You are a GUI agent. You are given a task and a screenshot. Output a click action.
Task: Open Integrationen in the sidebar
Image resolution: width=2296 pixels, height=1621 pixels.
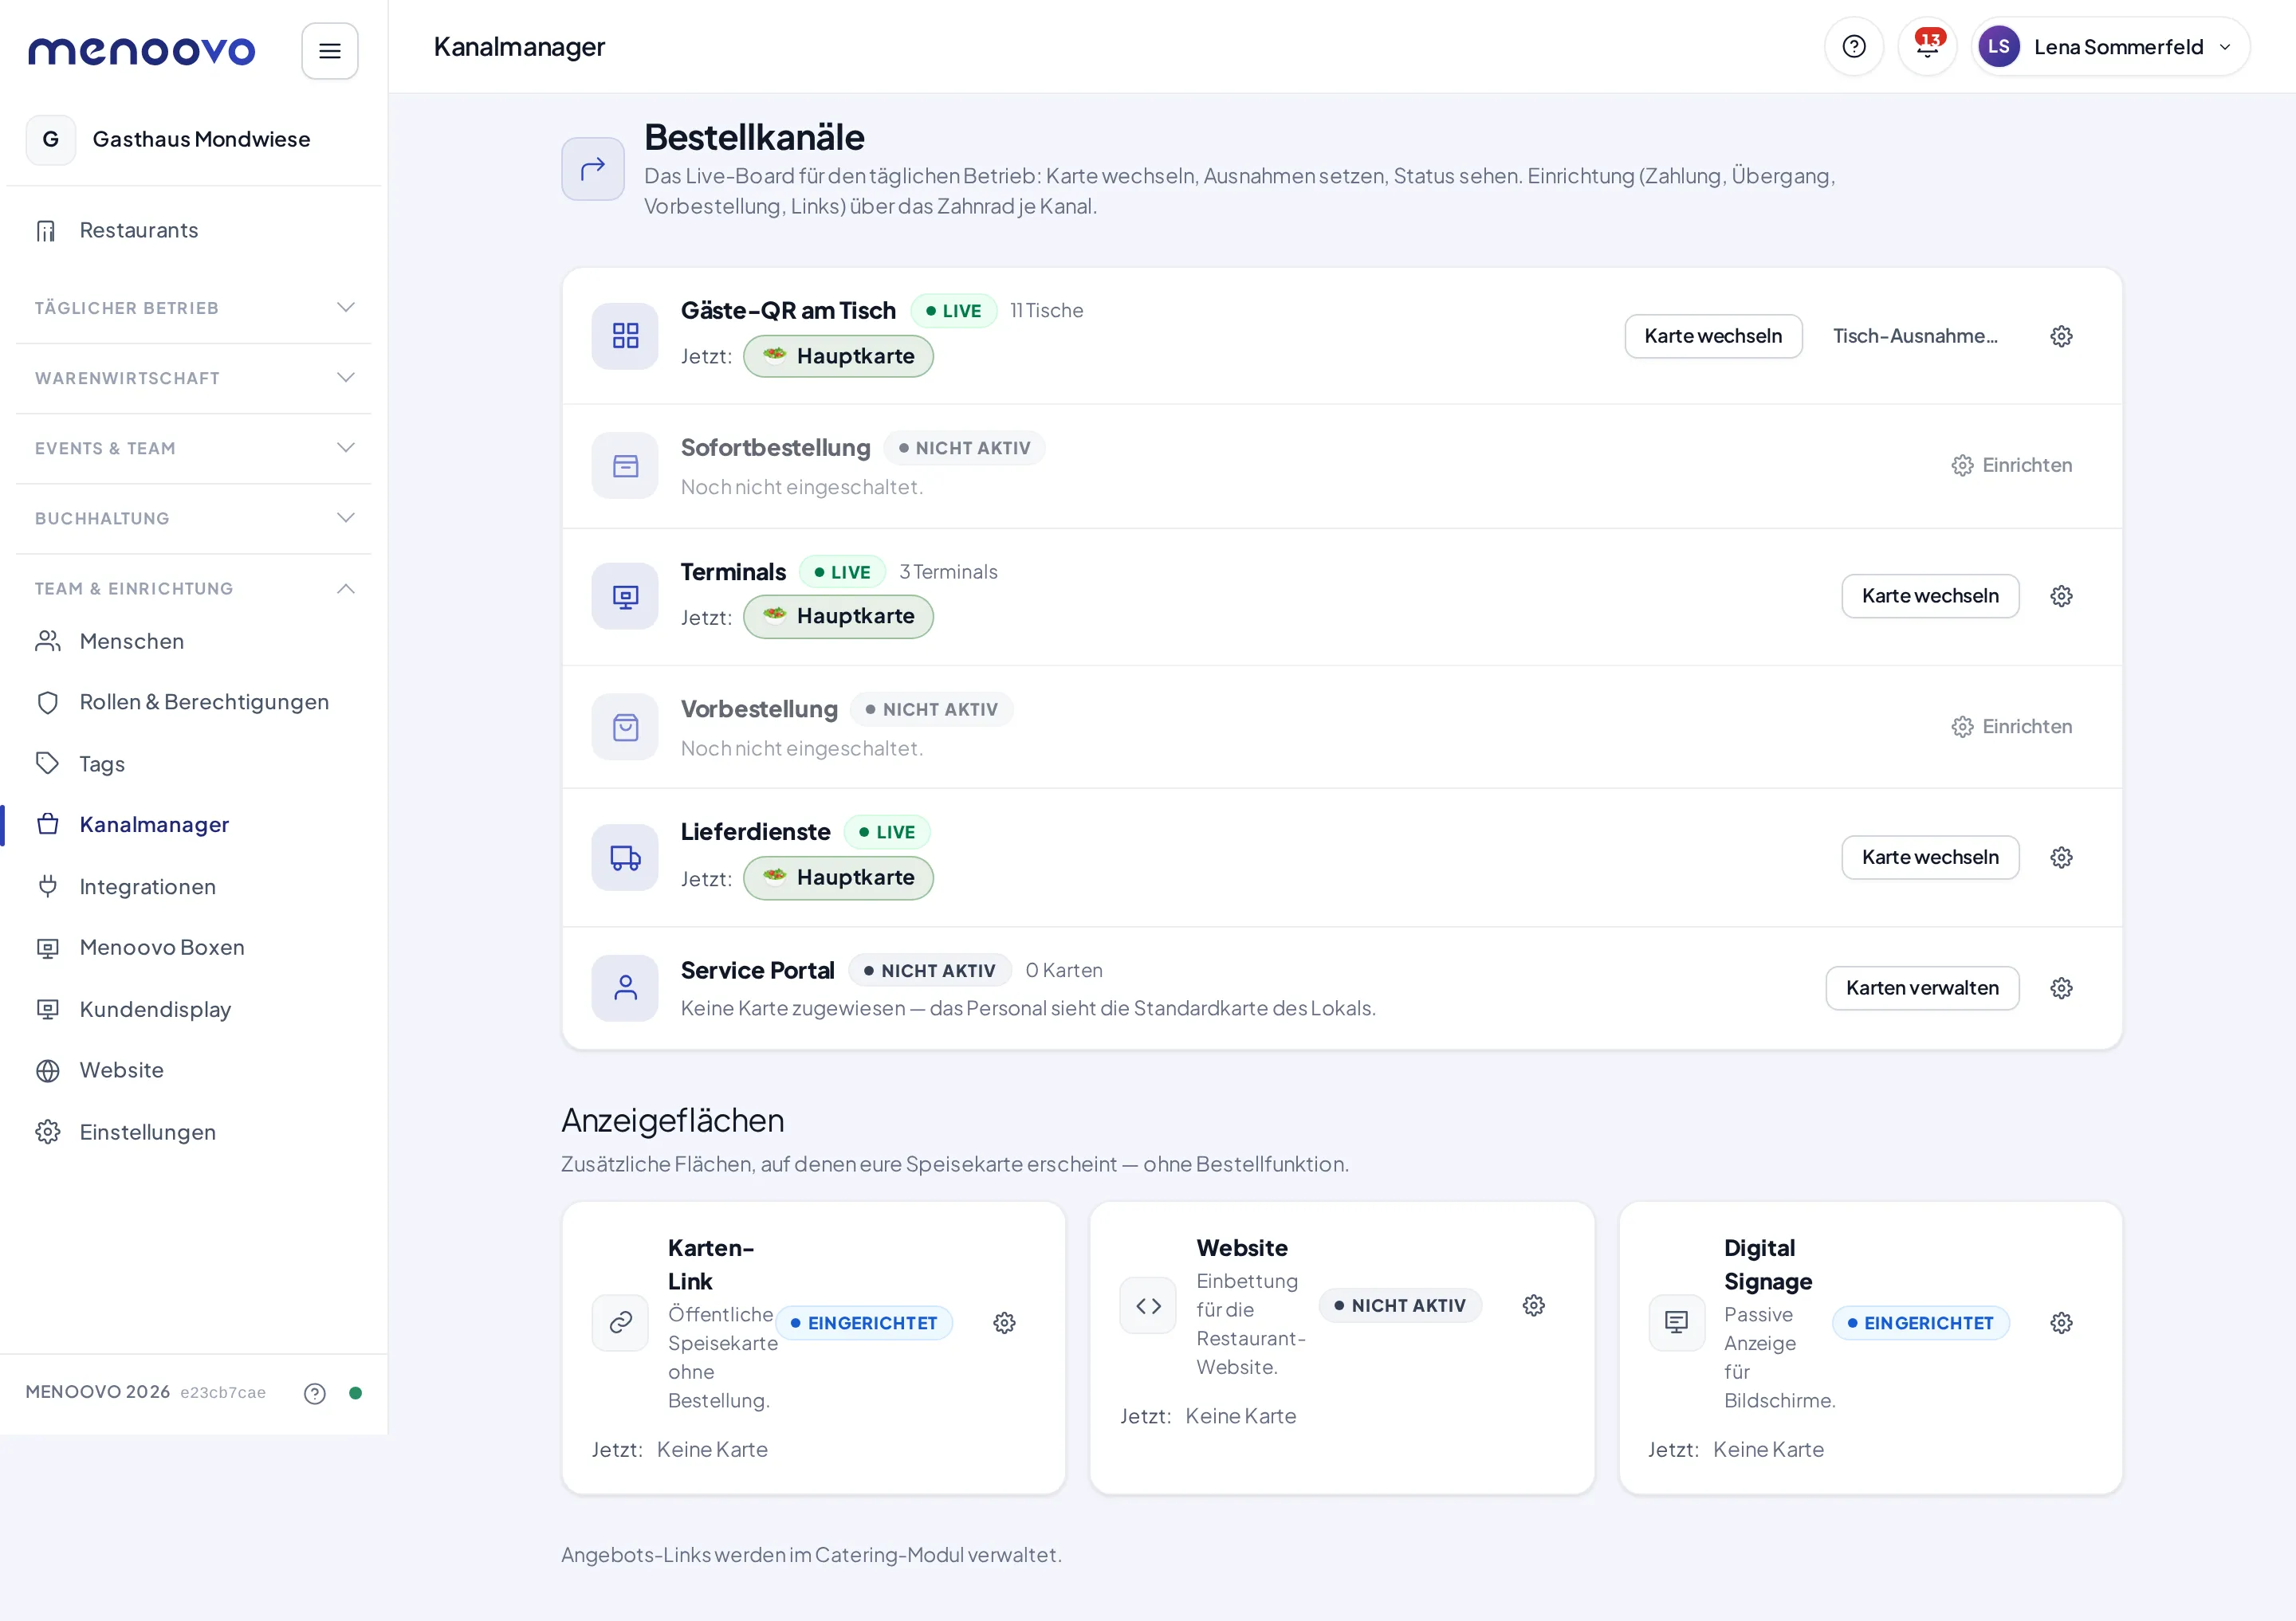pyautogui.click(x=194, y=886)
